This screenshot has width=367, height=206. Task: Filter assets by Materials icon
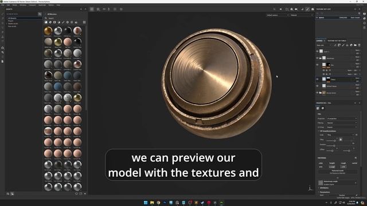click(x=46, y=22)
